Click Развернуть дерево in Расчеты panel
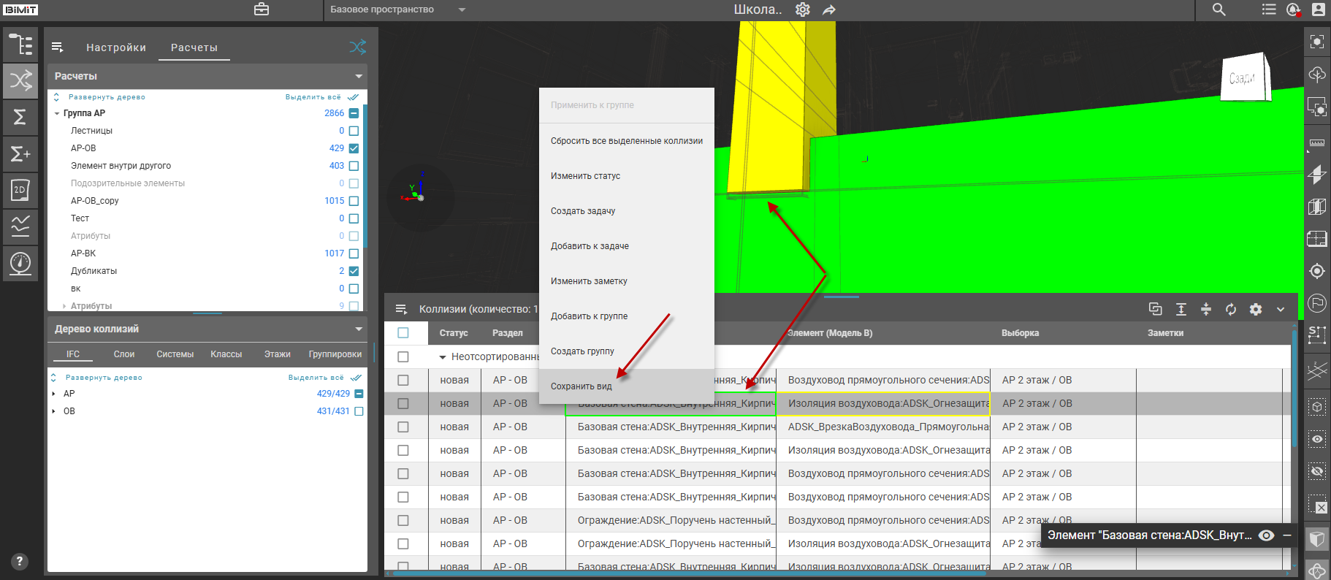This screenshot has height=580, width=1331. point(106,97)
